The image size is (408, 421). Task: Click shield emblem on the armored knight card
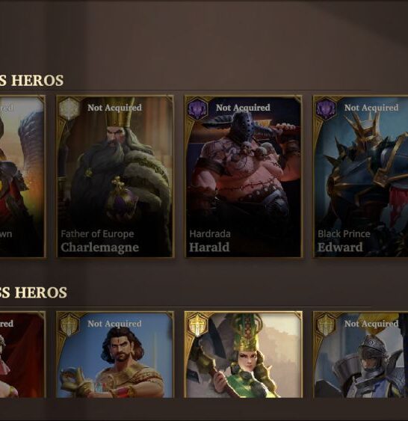(x=327, y=325)
